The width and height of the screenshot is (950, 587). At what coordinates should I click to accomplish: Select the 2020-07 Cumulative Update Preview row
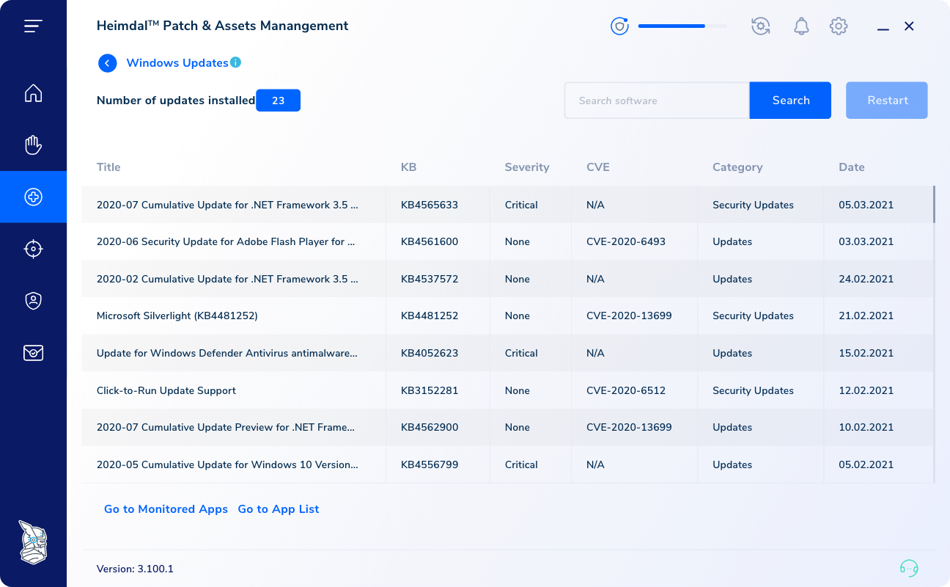pos(507,427)
